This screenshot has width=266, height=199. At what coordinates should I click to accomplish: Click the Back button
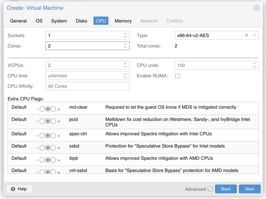[226, 189]
